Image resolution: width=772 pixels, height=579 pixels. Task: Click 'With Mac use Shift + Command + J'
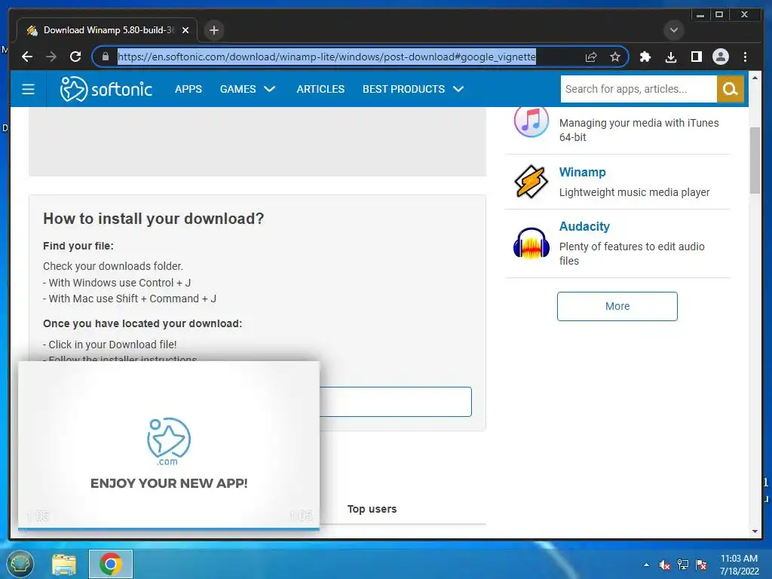130,299
